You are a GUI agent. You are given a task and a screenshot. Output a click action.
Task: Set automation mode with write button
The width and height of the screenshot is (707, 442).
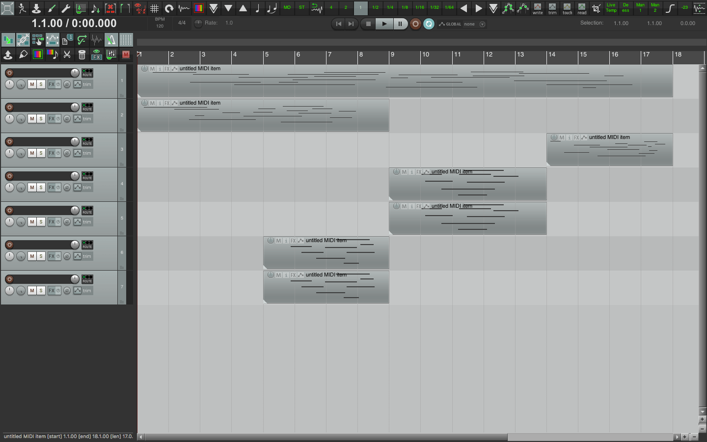[x=538, y=8]
